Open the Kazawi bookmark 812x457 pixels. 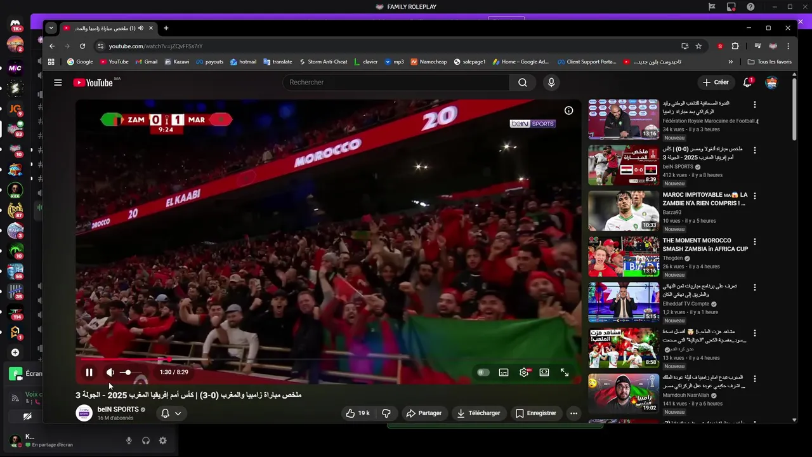[x=177, y=62]
